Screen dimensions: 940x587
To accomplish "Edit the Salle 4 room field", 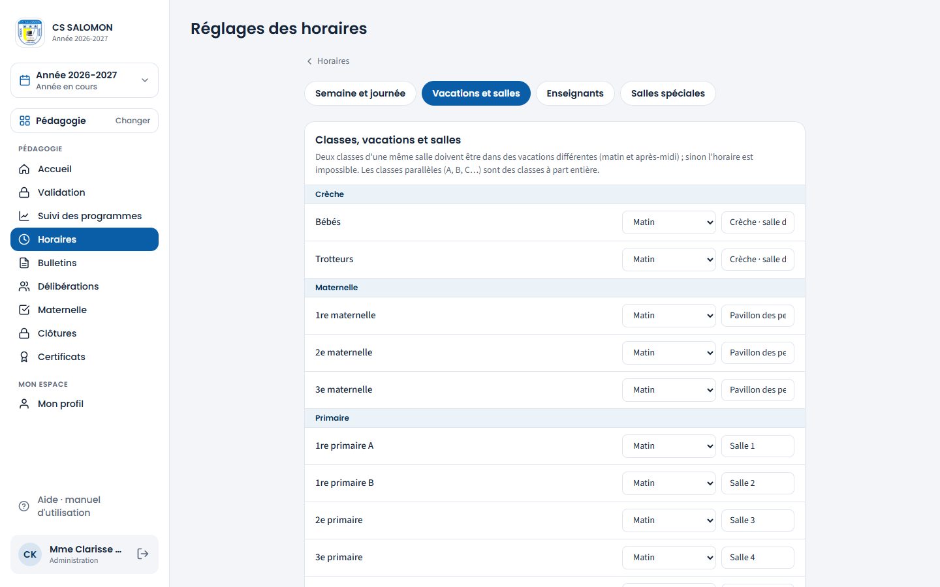I will (x=758, y=558).
